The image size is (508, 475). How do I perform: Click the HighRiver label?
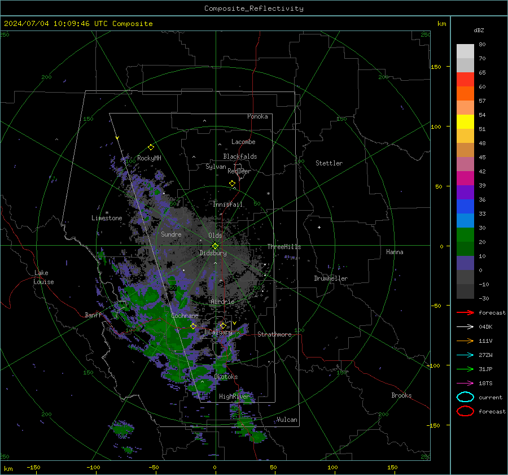[234, 397]
